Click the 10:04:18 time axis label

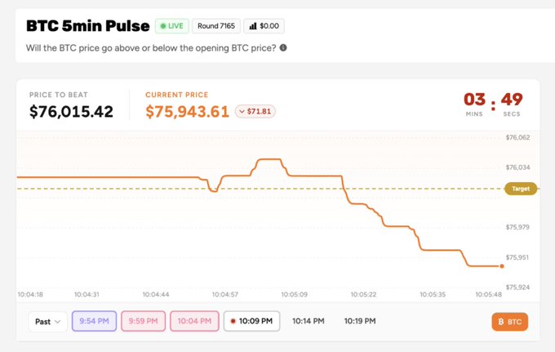pyautogui.click(x=30, y=294)
